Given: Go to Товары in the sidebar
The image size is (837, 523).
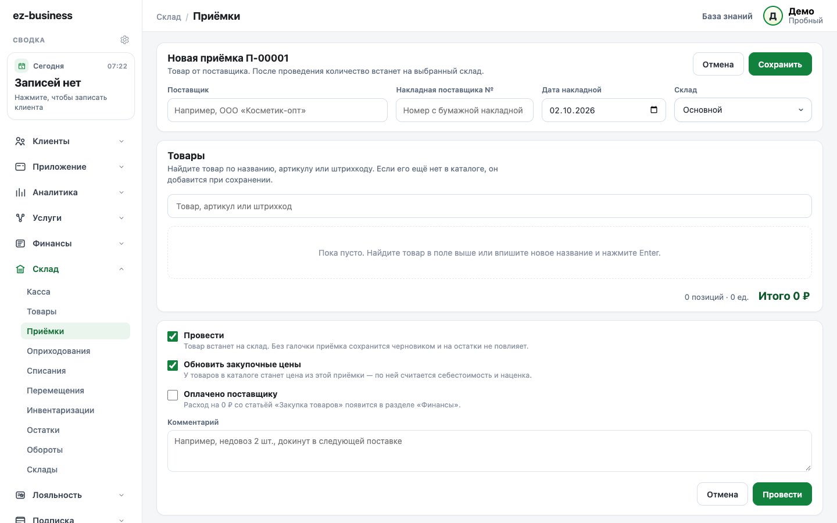Looking at the screenshot, I should 76,311.
